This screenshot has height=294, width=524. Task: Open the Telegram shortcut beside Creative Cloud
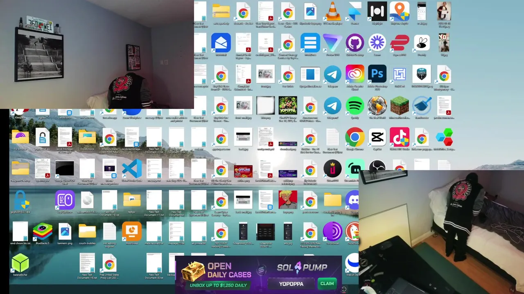332,74
